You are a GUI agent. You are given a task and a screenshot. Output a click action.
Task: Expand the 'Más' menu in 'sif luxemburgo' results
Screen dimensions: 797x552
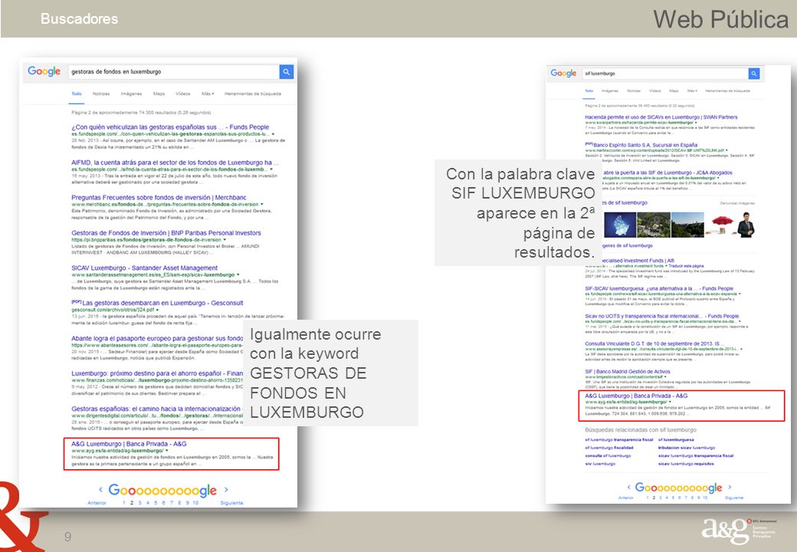(692, 91)
